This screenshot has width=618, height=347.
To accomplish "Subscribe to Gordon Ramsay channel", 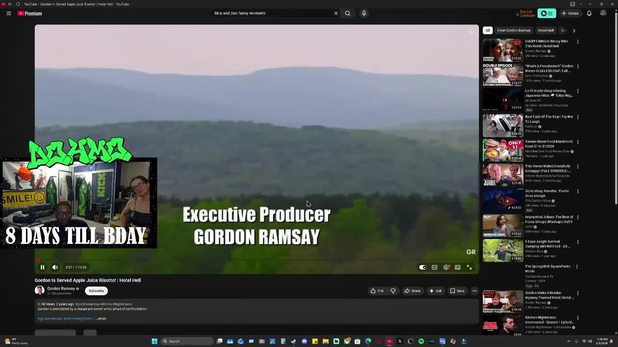I will tap(96, 291).
